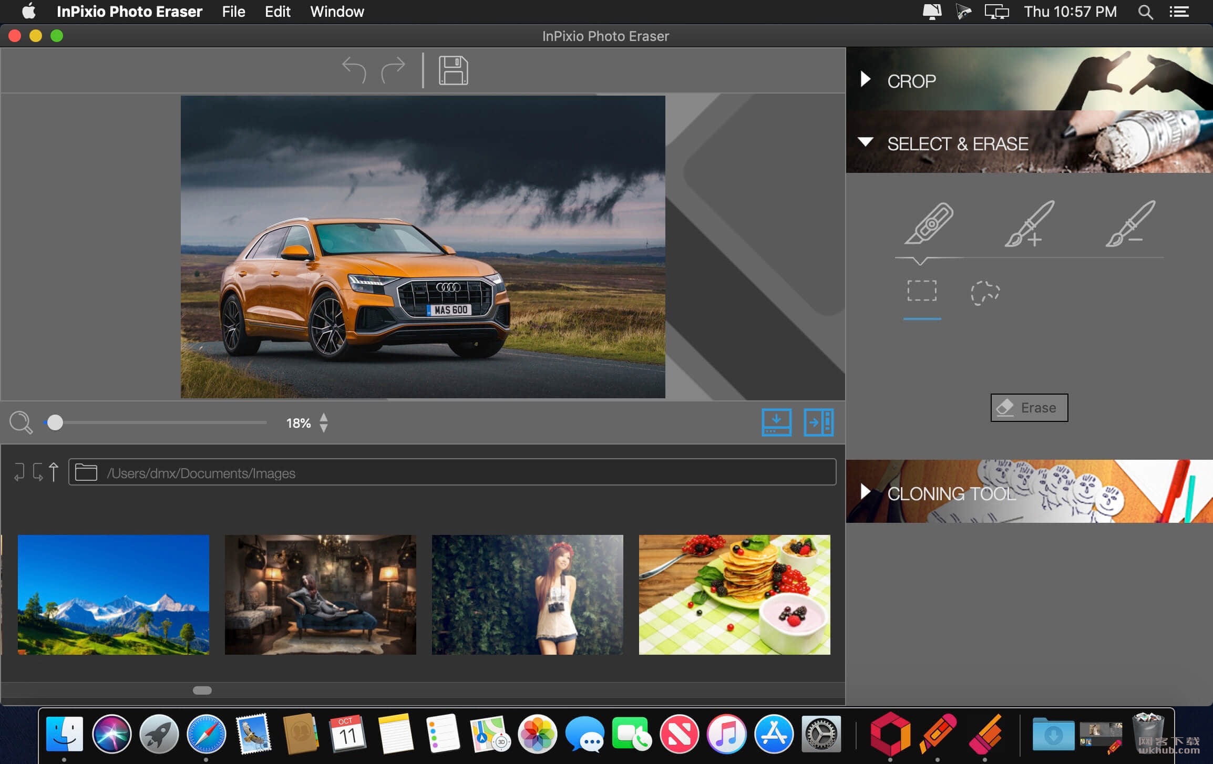Image resolution: width=1213 pixels, height=764 pixels.
Task: Click the Undo arrow in toolbar
Action: [354, 70]
